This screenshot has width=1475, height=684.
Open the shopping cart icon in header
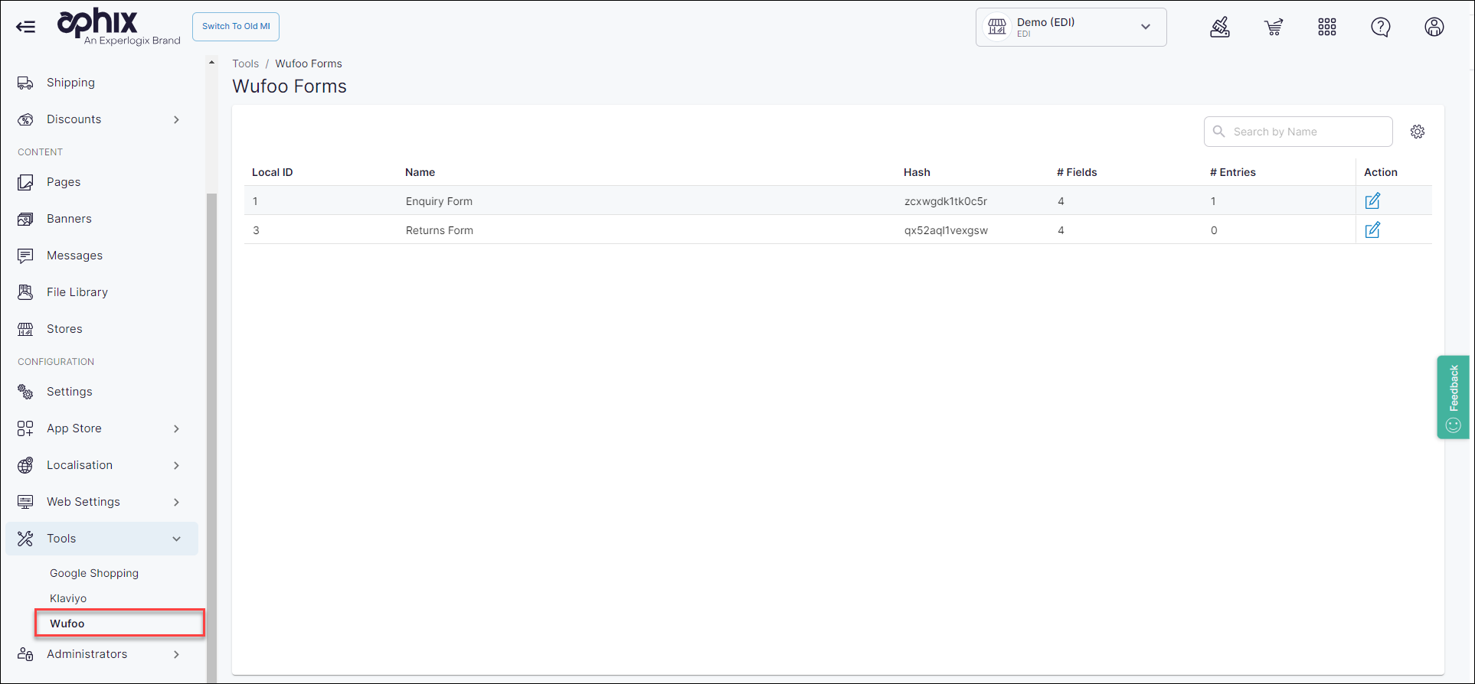click(x=1274, y=28)
